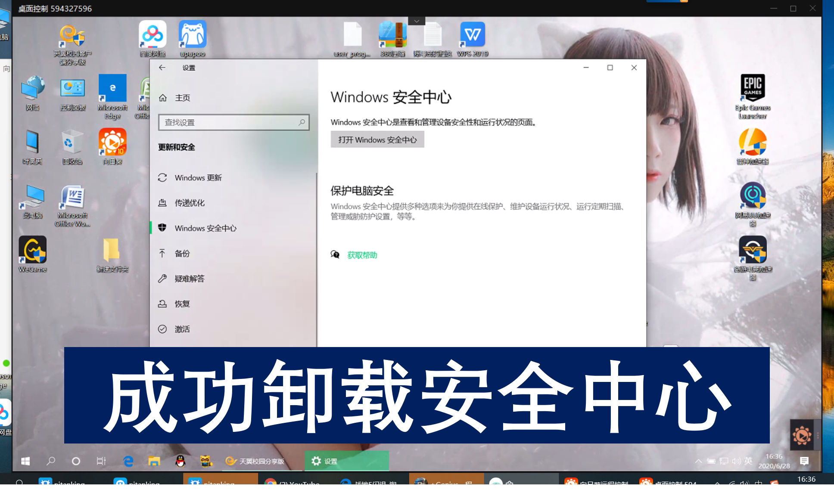
Task: Expand the remote system tray hidden icons chevron
Action: click(698, 461)
